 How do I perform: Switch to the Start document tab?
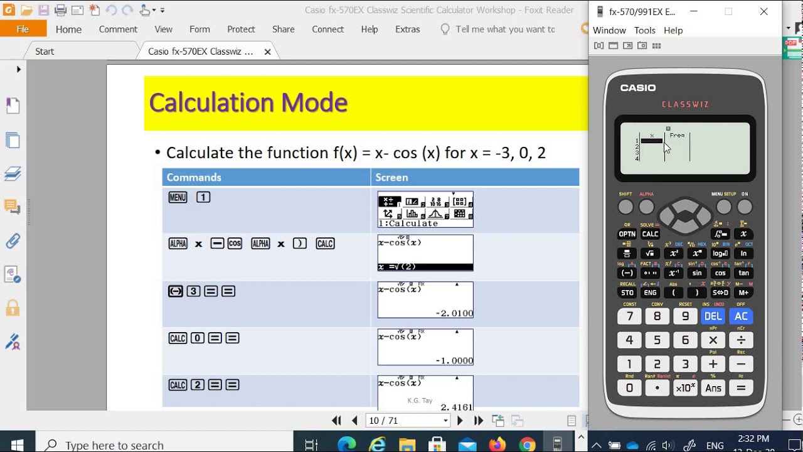[x=45, y=51]
